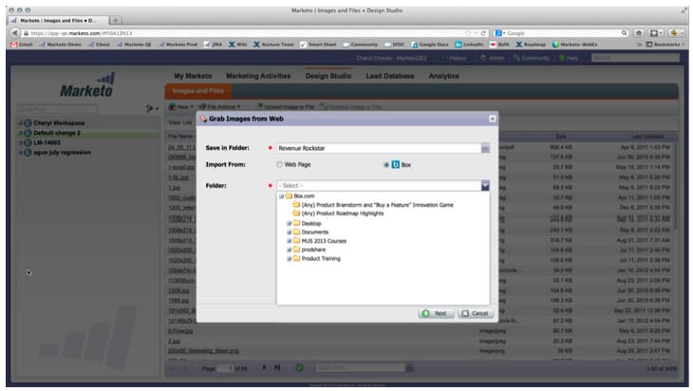Expand the Documents folder node
The height and width of the screenshot is (391, 693).
pos(289,232)
